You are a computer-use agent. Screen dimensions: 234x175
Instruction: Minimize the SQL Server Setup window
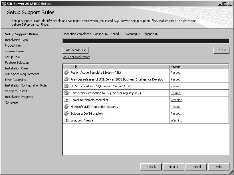220,4
